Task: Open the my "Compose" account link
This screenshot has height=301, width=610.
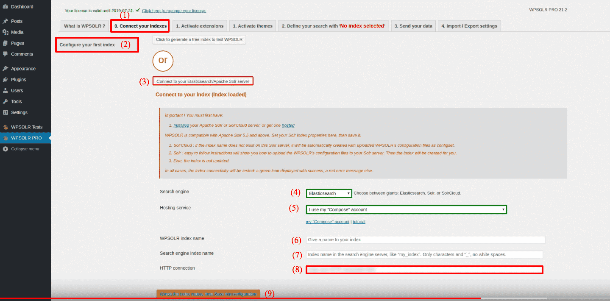Action: (328, 222)
